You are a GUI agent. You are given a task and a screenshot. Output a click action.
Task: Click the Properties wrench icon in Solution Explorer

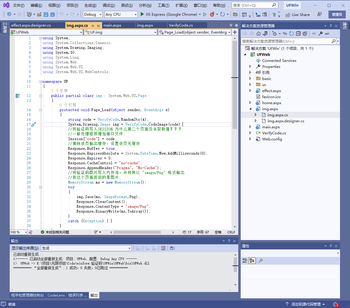321,34
